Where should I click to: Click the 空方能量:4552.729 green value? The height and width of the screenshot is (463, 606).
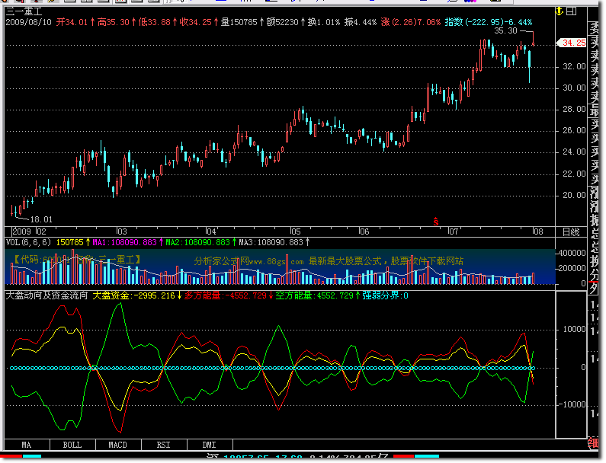pyautogui.click(x=314, y=295)
